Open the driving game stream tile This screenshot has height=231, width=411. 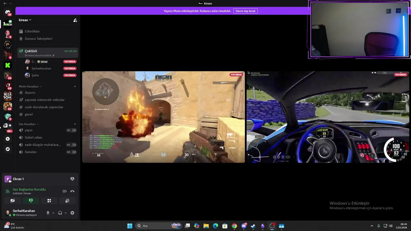click(328, 117)
